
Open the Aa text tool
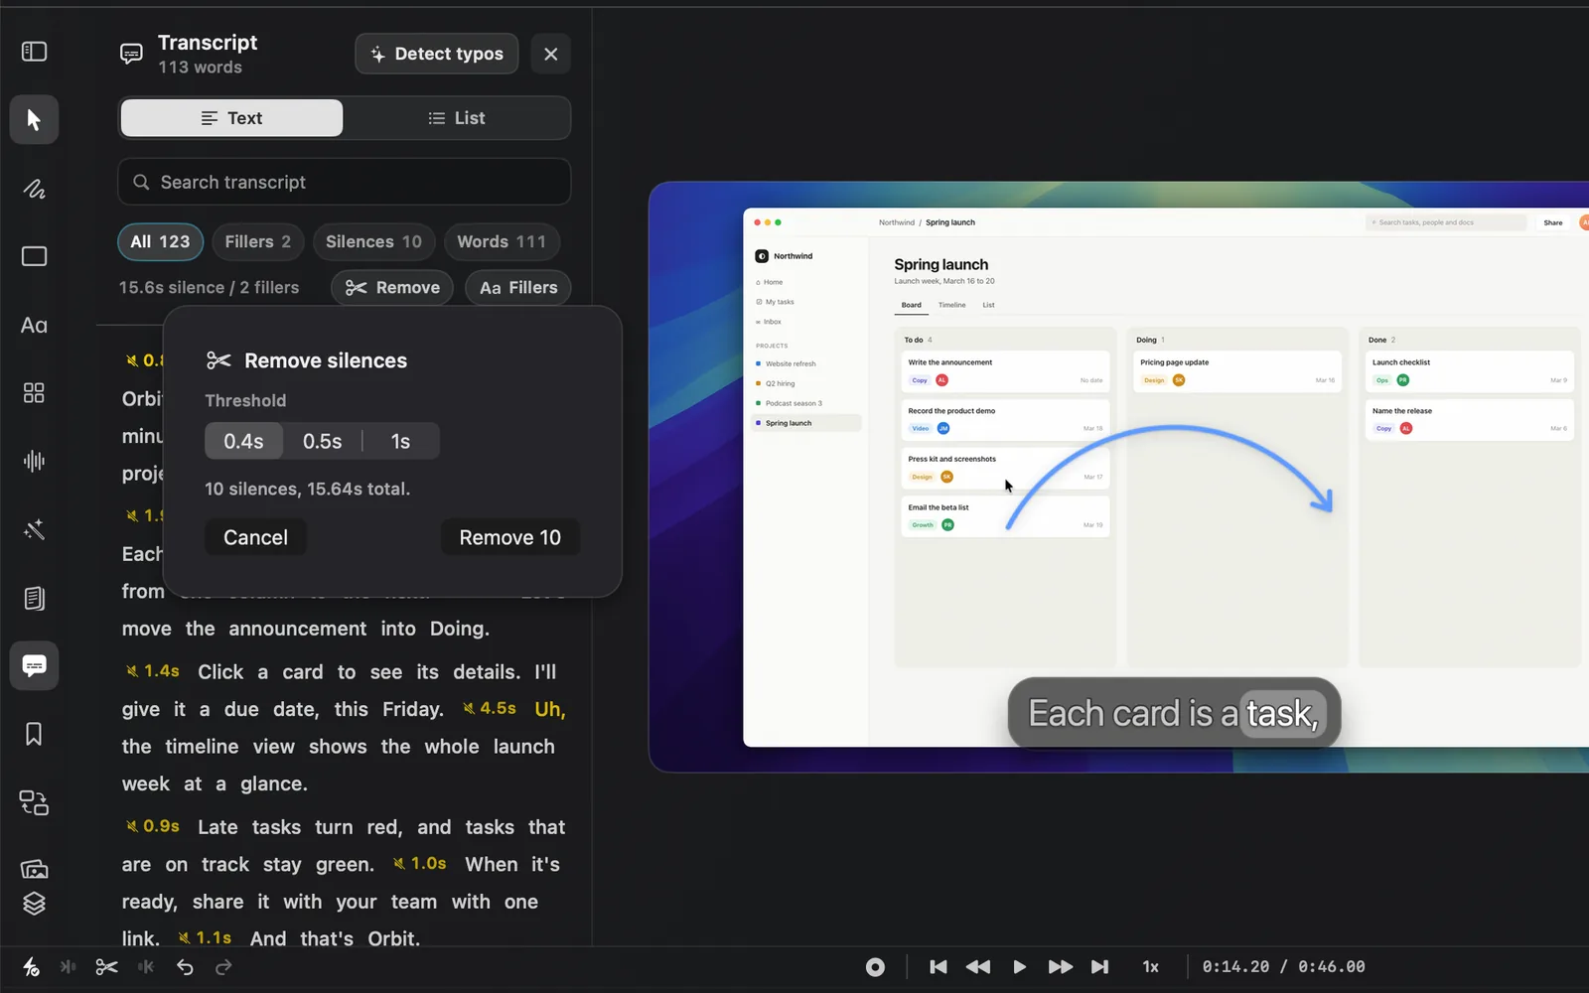[x=34, y=325]
